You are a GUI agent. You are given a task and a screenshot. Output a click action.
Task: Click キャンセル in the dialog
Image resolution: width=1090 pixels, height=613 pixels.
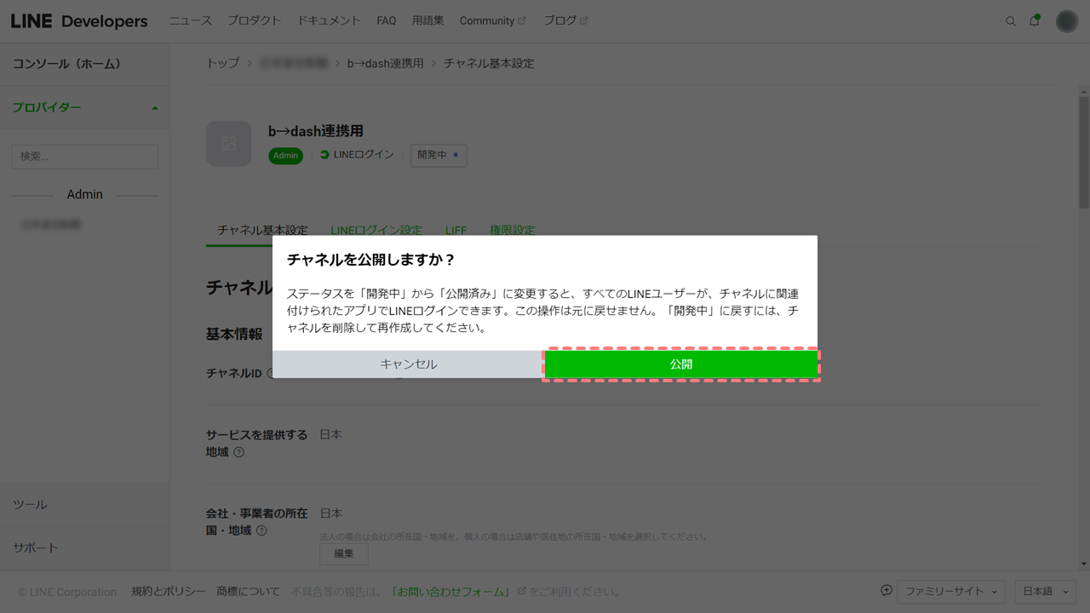pos(409,364)
